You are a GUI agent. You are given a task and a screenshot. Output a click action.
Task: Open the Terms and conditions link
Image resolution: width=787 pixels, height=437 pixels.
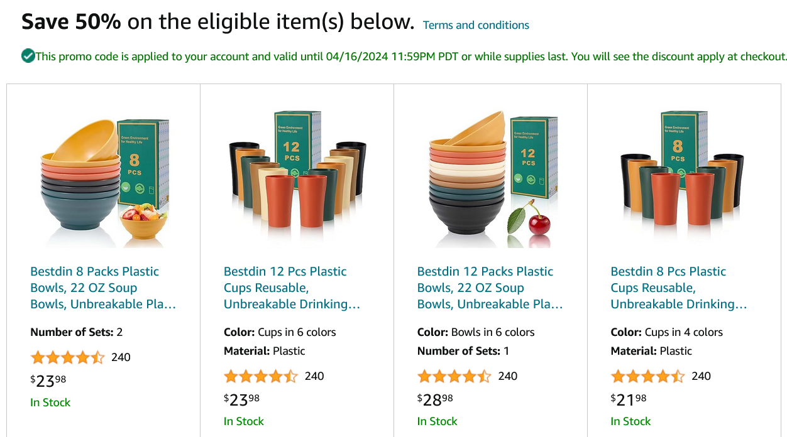click(476, 25)
